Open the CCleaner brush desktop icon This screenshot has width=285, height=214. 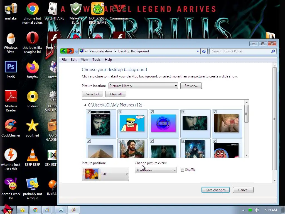(x=11, y=126)
